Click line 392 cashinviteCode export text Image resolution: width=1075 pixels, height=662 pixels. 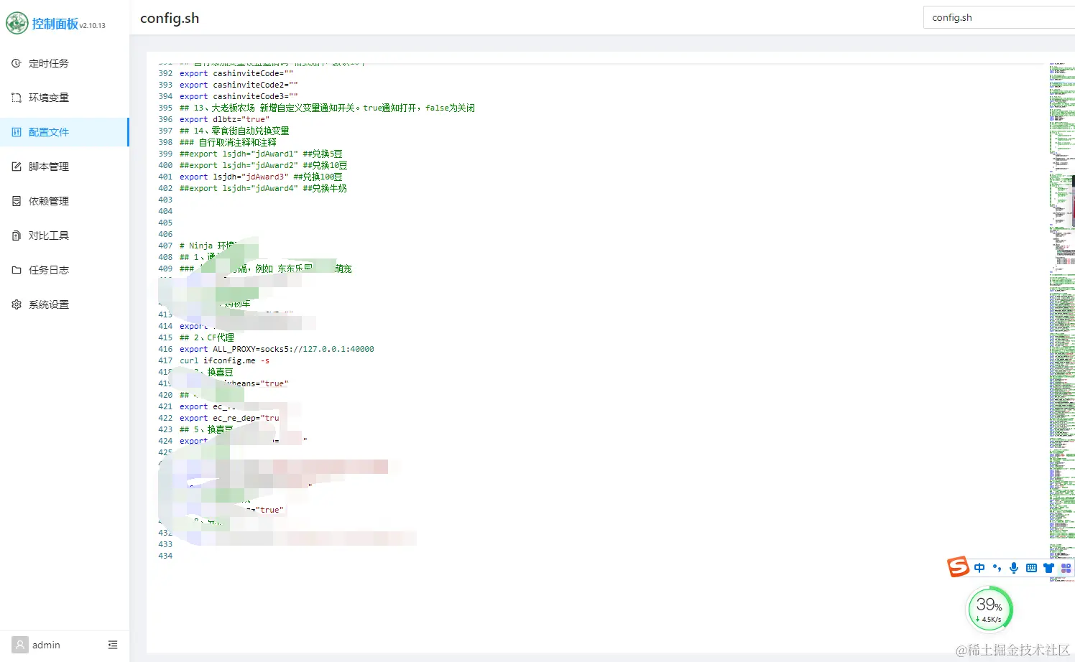(236, 73)
